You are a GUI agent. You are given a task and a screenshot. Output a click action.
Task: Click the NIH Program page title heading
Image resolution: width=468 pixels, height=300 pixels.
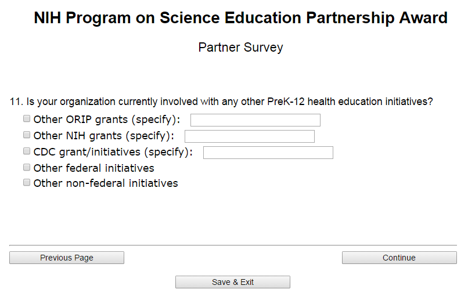pyautogui.click(x=240, y=18)
